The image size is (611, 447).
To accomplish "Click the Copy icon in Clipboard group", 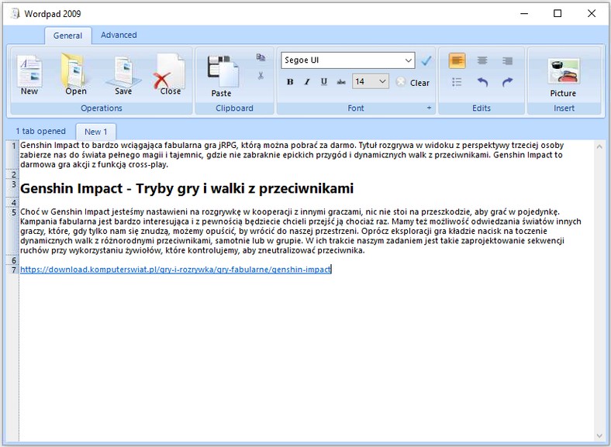I will coord(261,57).
